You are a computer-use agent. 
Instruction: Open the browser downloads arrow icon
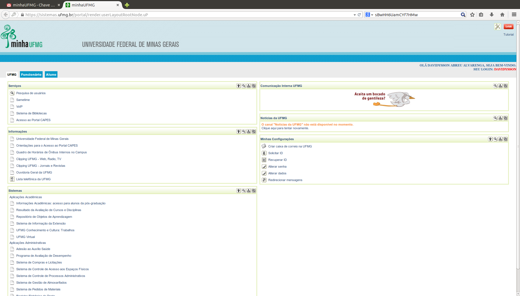492,15
